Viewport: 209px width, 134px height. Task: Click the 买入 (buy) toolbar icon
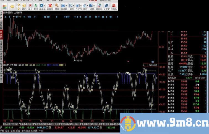(30, 6)
